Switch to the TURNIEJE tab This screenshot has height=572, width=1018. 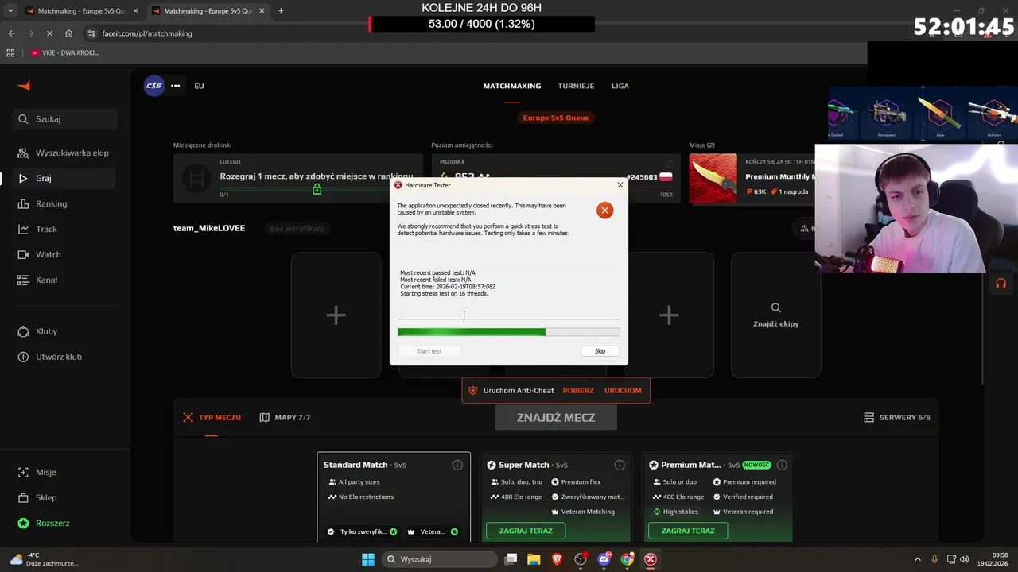pos(576,86)
